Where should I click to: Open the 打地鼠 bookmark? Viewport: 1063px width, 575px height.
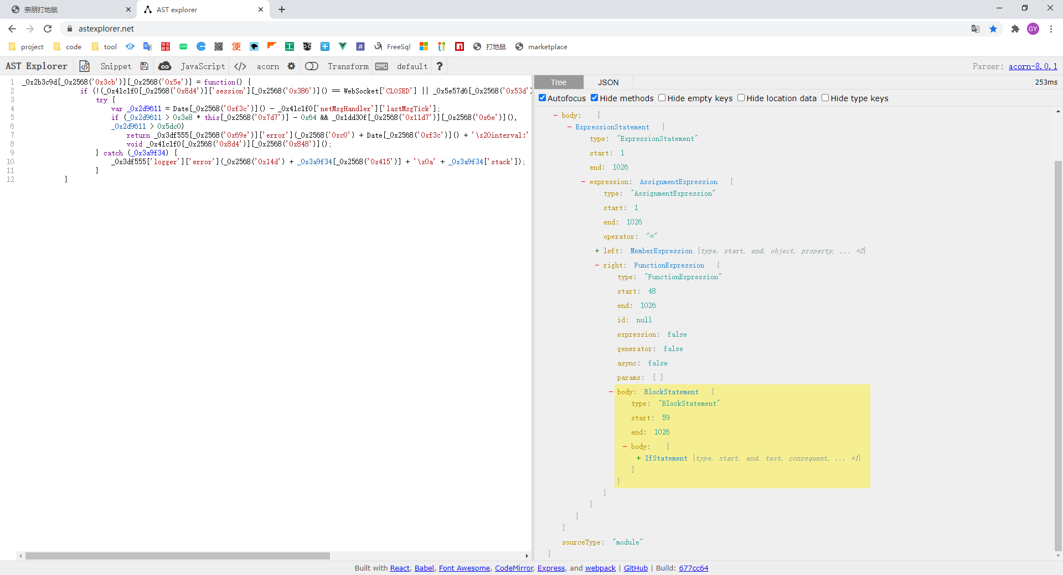click(489, 47)
